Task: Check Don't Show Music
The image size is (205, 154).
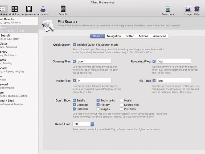Action: 121,100
